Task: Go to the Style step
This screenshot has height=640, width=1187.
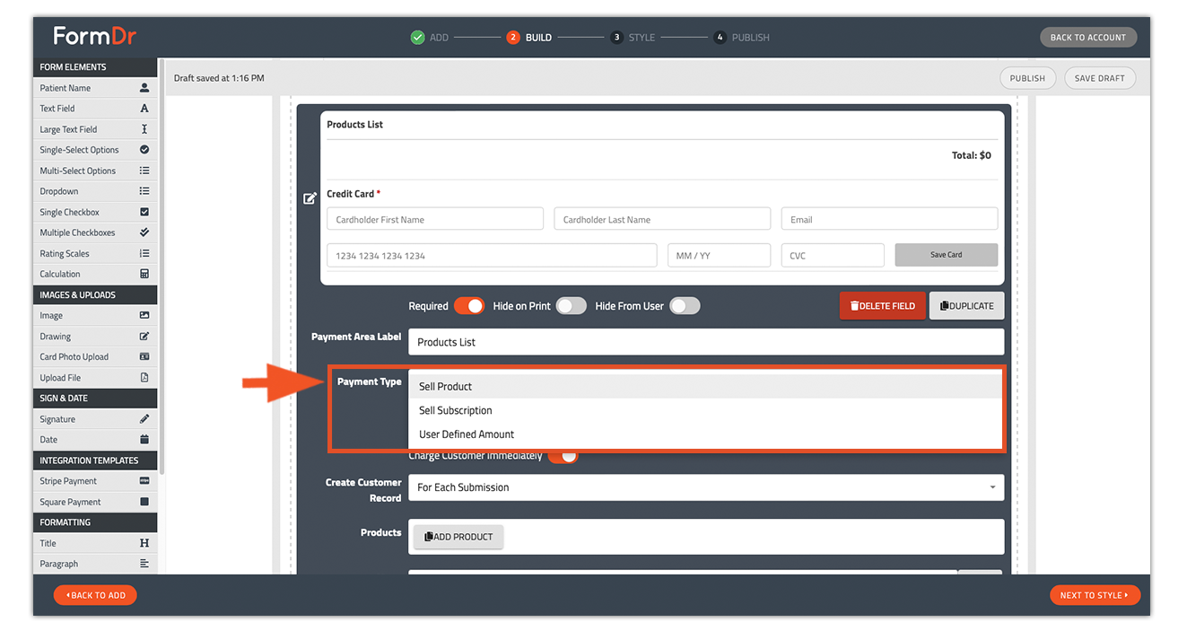Action: click(x=633, y=38)
